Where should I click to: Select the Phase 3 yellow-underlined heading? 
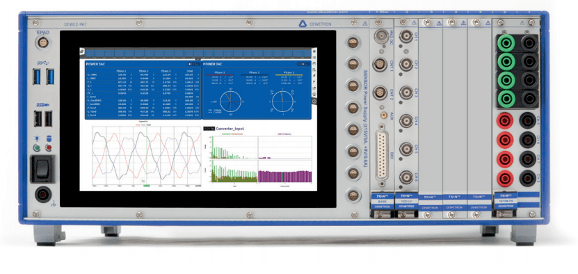289,73
